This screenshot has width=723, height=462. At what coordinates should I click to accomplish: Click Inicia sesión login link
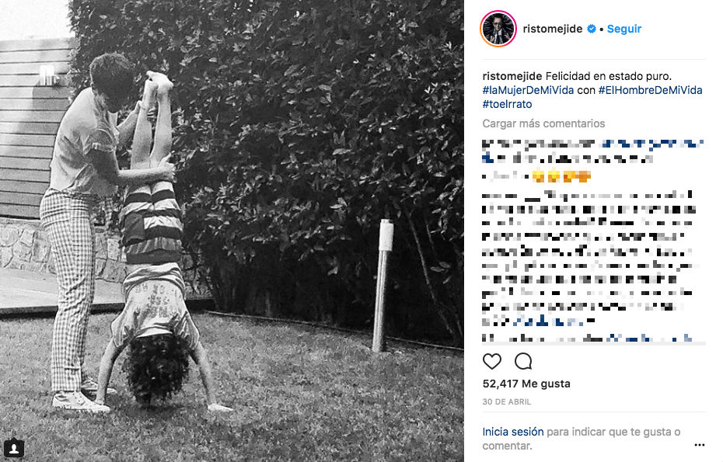point(513,432)
